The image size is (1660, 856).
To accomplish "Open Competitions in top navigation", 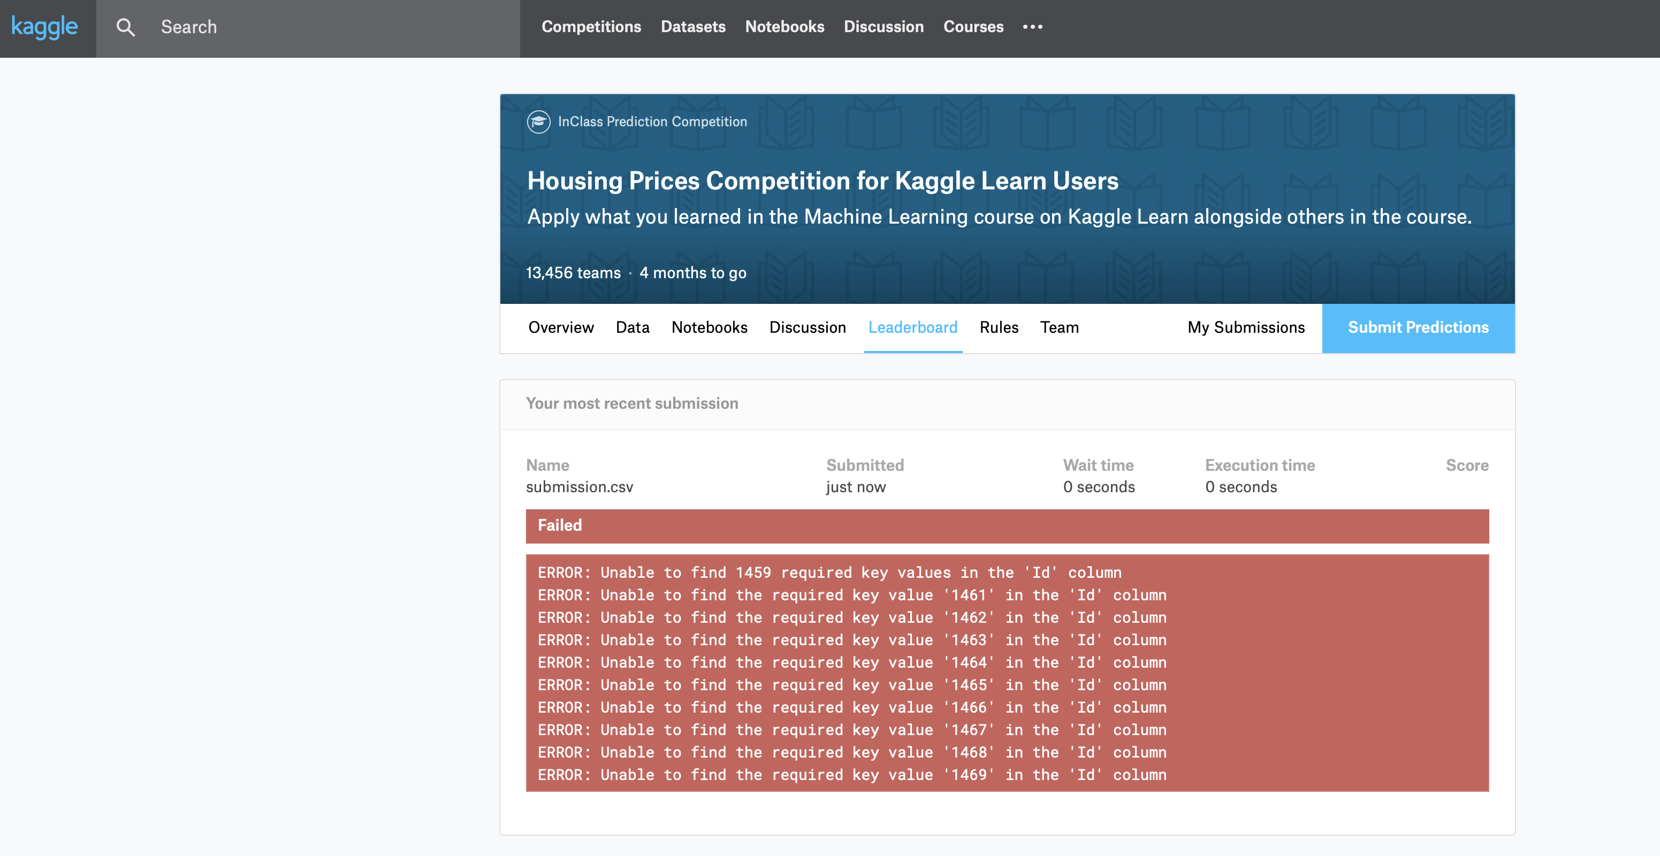I will [x=591, y=27].
